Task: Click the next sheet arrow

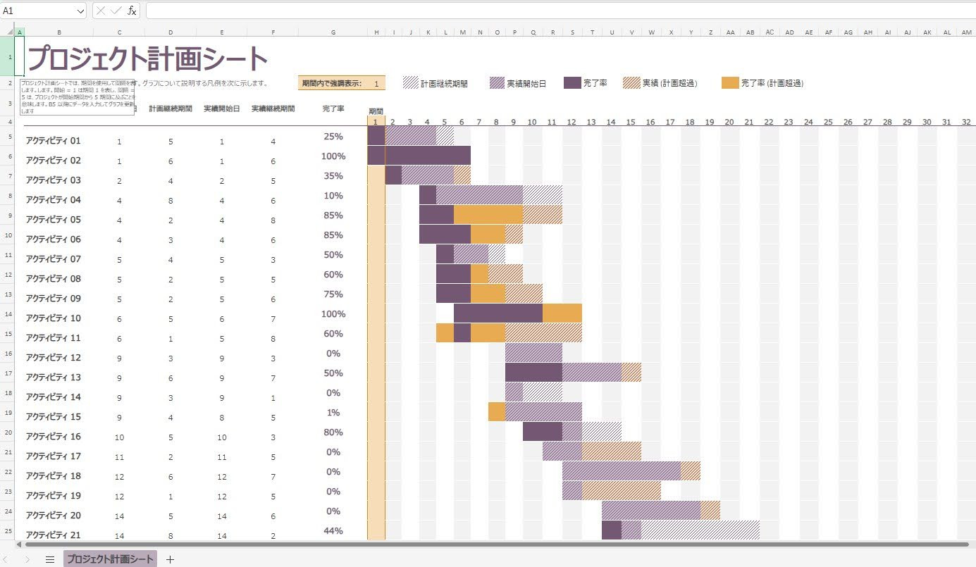Action: pos(27,559)
